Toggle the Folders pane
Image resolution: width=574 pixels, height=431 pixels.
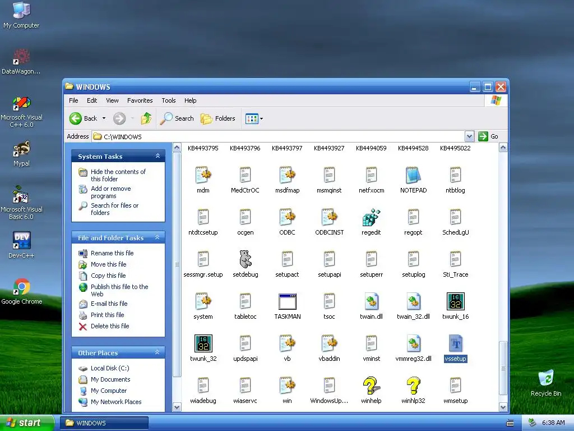[x=218, y=118]
